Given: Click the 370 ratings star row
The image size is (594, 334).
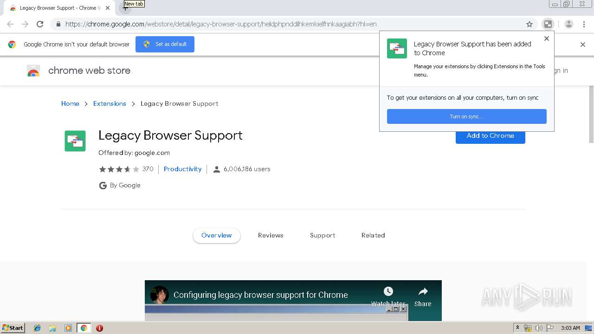Looking at the screenshot, I should tap(119, 169).
